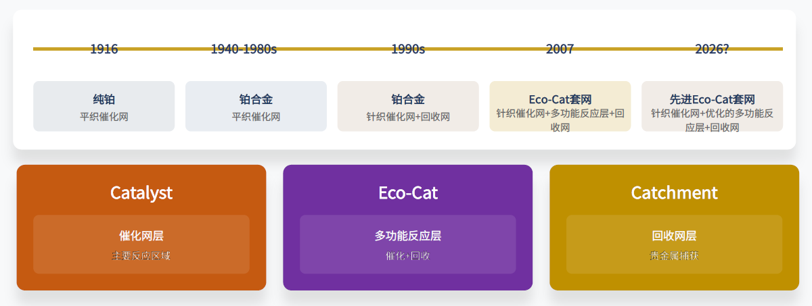Click the 1916 timeline marker
Image resolution: width=812 pixels, height=306 pixels.
104,49
